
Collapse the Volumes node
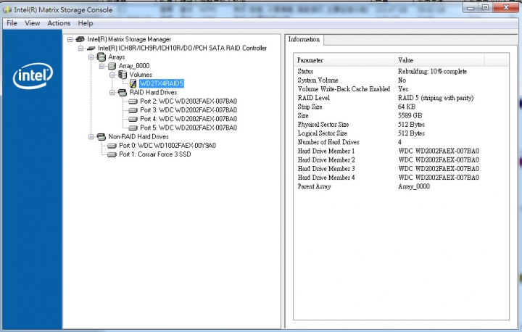tap(112, 75)
